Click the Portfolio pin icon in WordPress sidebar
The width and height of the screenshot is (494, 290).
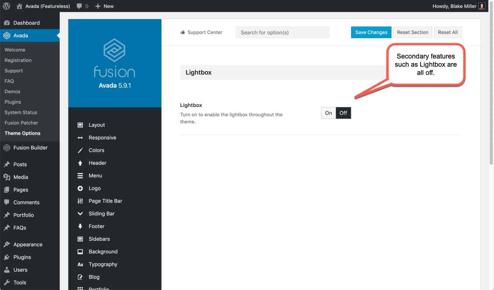click(x=7, y=215)
